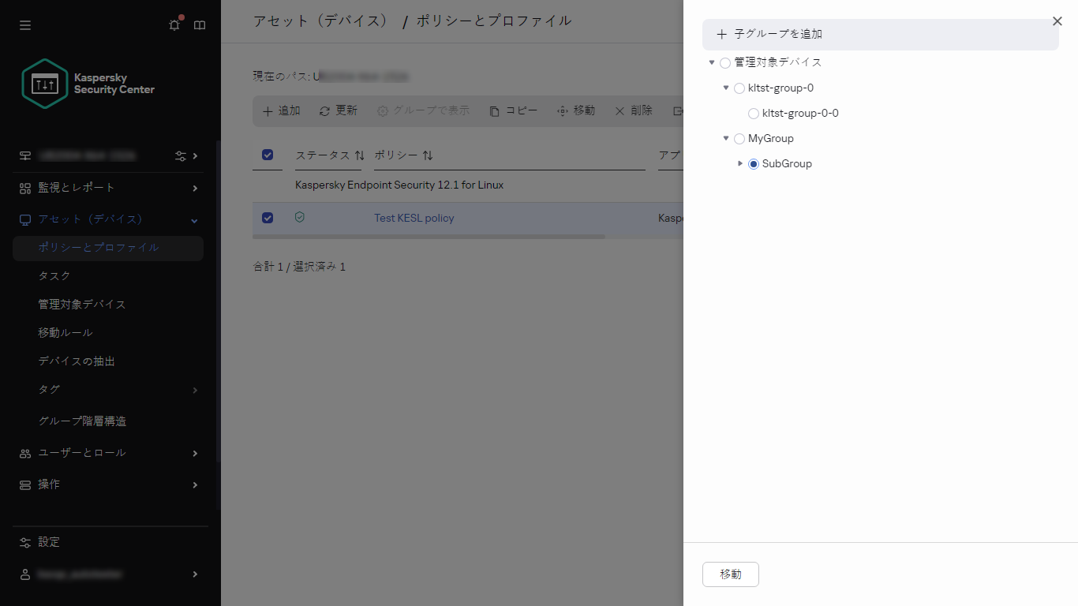The height and width of the screenshot is (606, 1078).
Task: Uncheck the Test KESL policy checkbox
Action: [x=268, y=218]
